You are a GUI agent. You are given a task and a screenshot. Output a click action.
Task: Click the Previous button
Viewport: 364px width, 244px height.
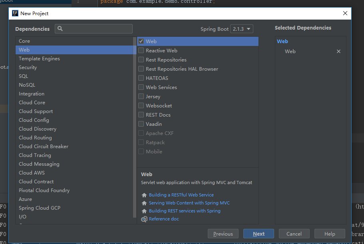pos(223,234)
